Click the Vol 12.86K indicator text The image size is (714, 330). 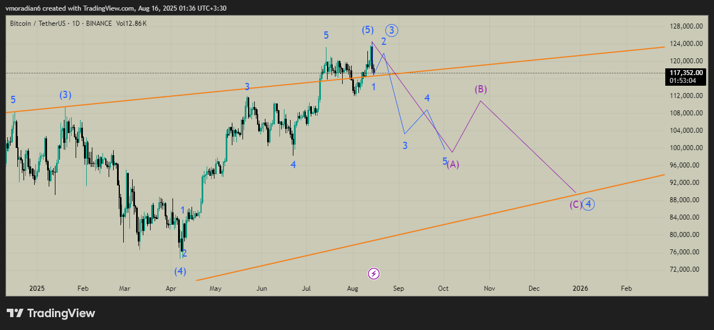[x=132, y=24]
